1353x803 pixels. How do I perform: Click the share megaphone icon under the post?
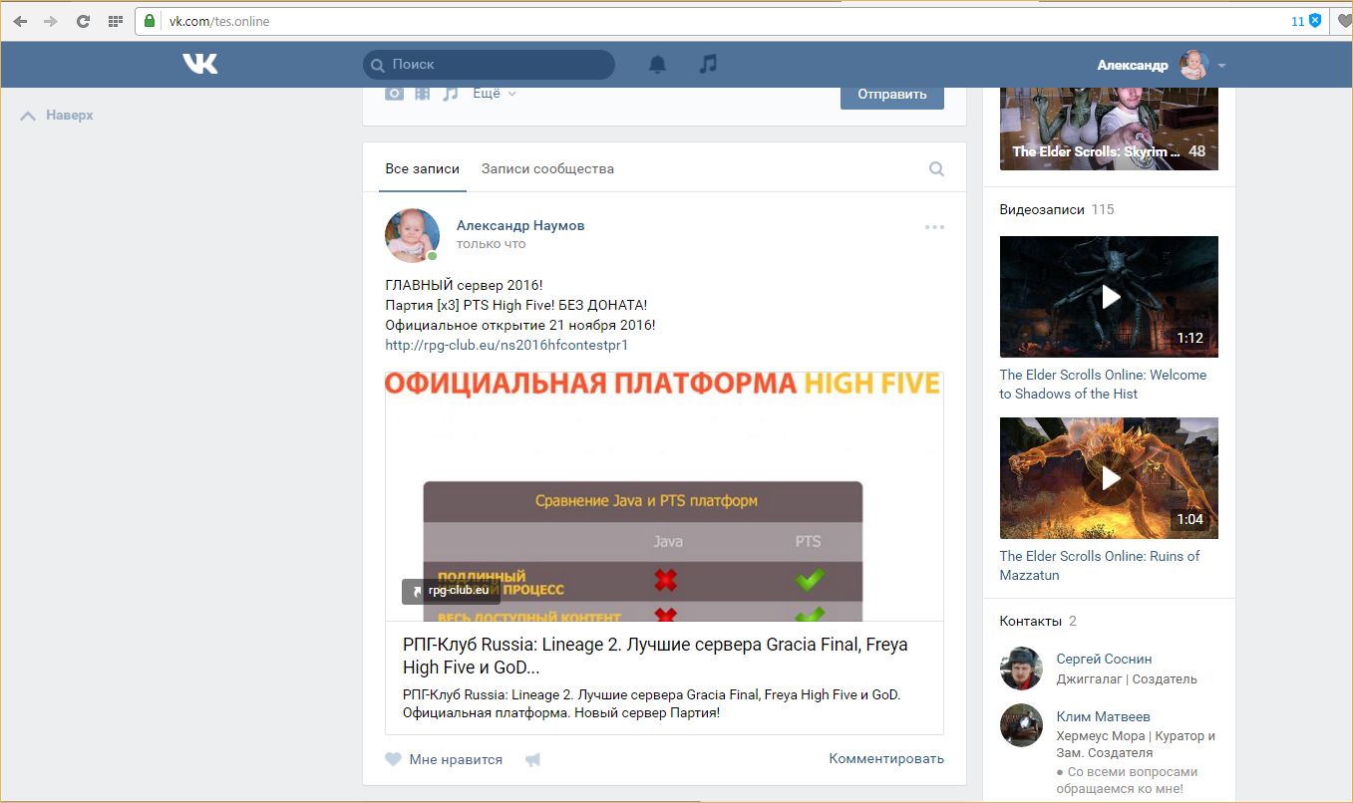(532, 759)
